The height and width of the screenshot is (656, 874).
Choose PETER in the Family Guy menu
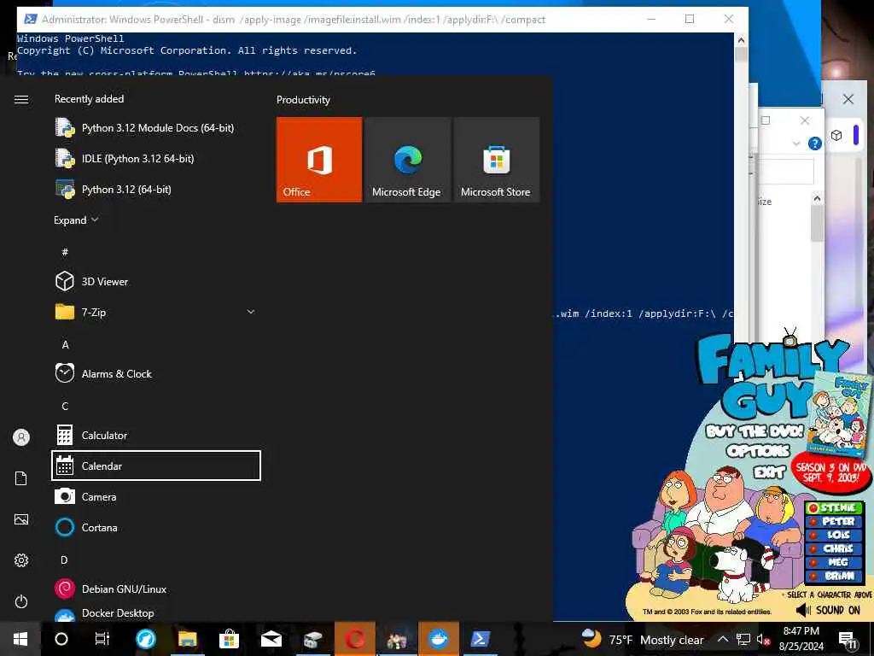point(834,521)
